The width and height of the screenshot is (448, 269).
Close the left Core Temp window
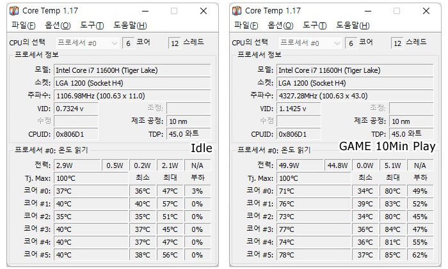pos(203,11)
